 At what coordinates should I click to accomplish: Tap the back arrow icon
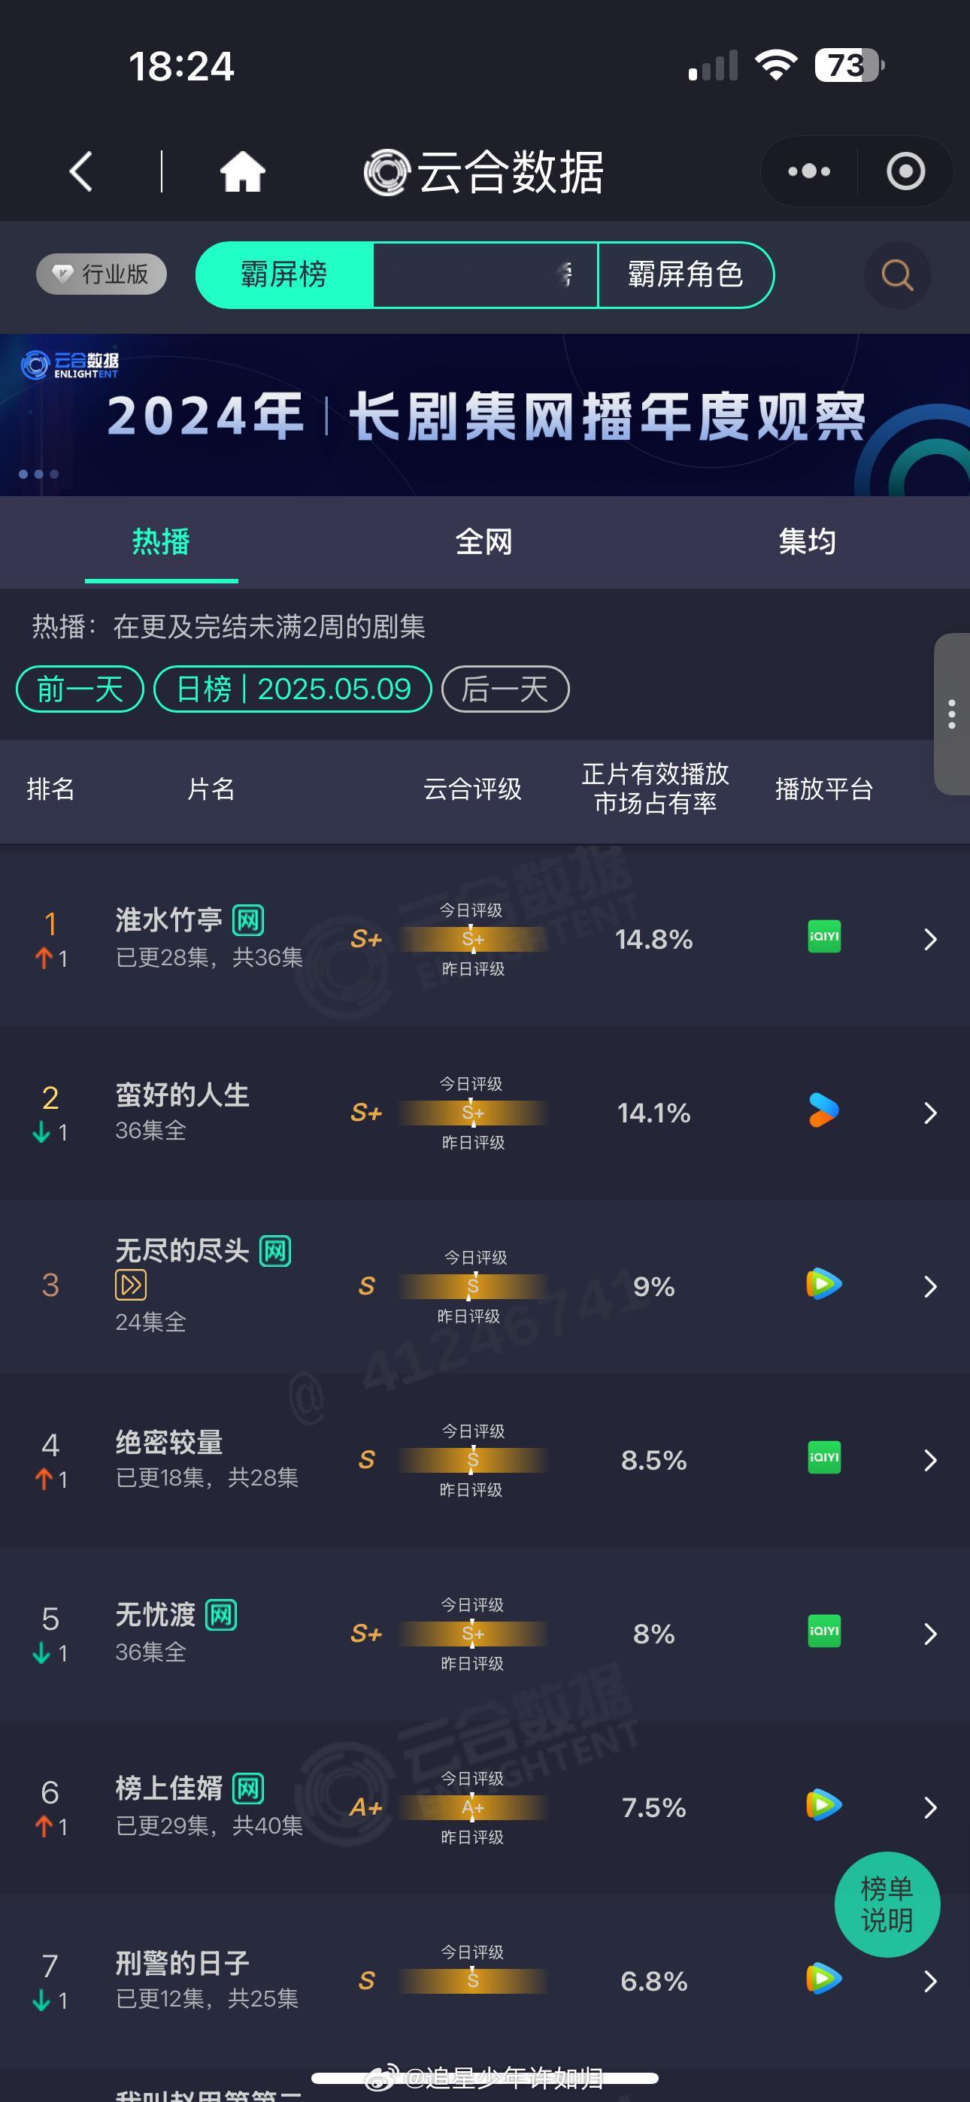click(81, 171)
